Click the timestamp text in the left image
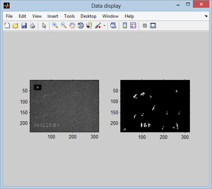This screenshot has height=189, width=212. tap(46, 125)
